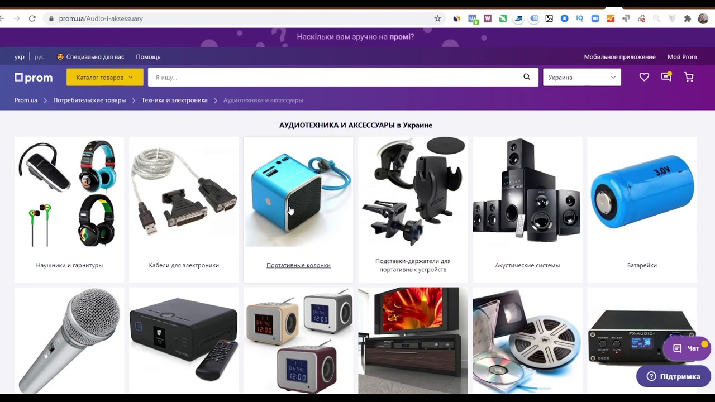715x402 pixels.
Task: Click the black speaker system thumbnail
Action: (x=527, y=192)
